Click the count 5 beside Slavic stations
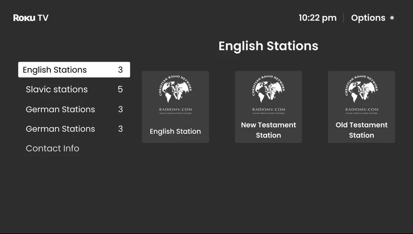Viewport: 413px width, 234px height. [121, 89]
